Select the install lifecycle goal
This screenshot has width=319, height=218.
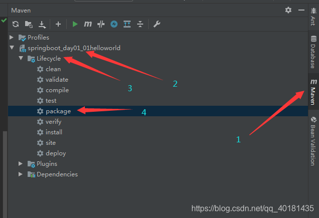(54, 132)
